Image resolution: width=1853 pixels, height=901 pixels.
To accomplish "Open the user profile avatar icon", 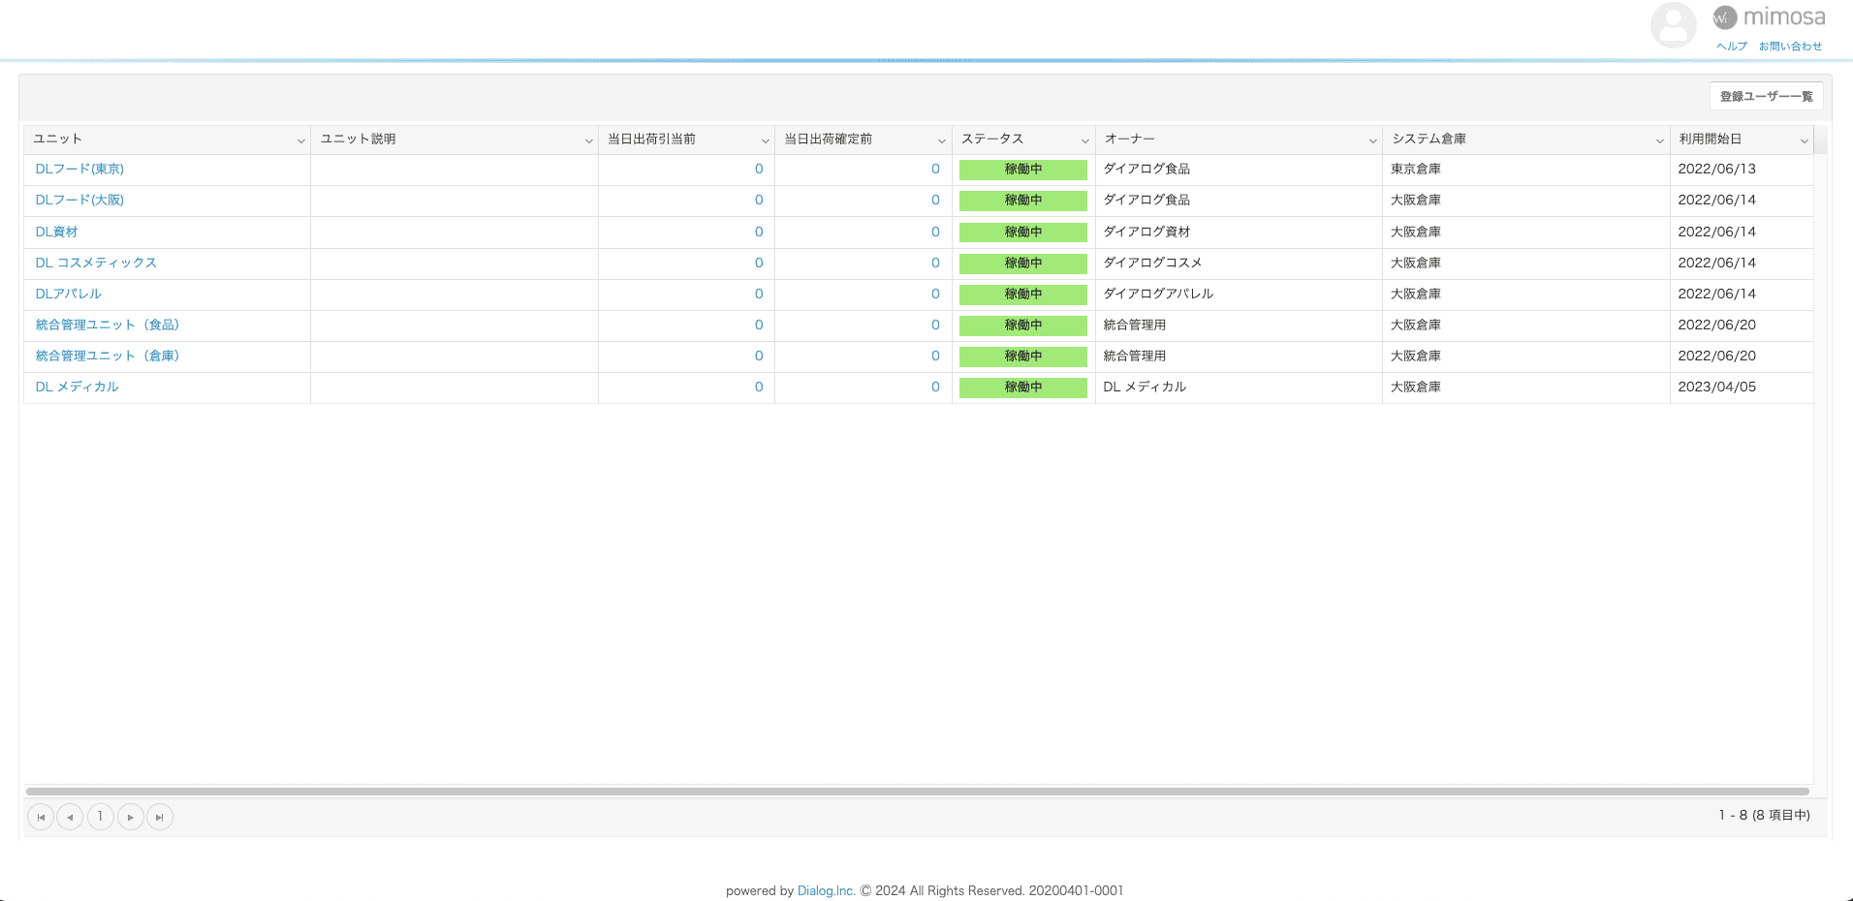I will click(x=1673, y=25).
